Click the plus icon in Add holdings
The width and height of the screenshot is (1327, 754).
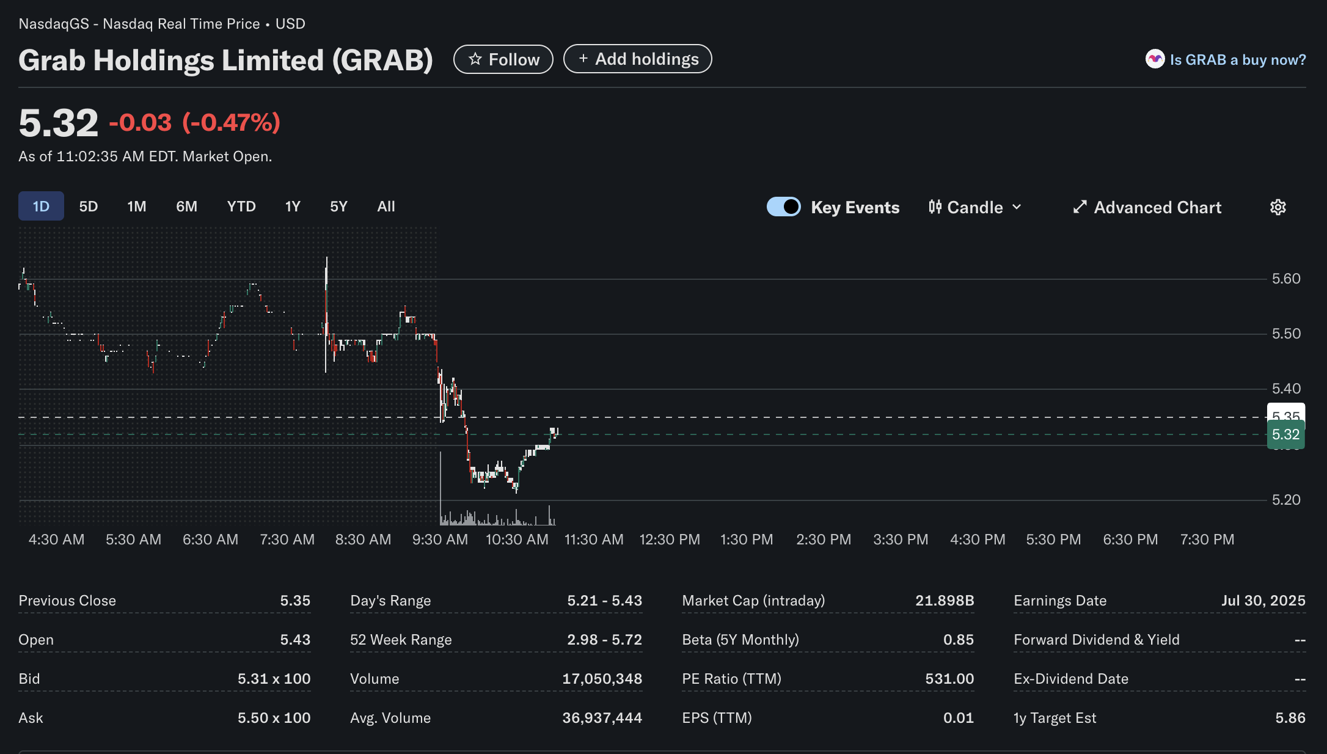point(583,59)
